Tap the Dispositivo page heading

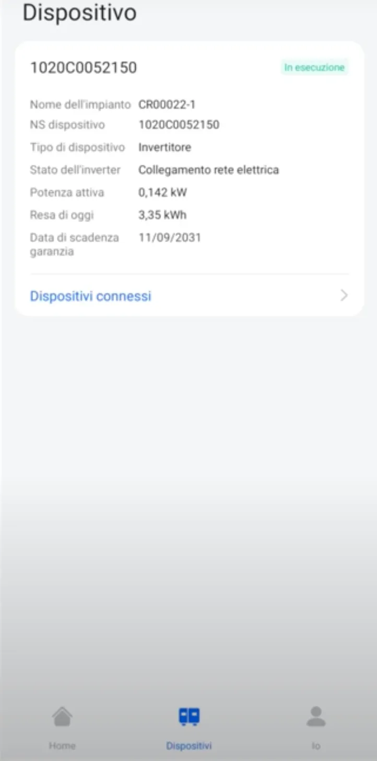point(79,13)
